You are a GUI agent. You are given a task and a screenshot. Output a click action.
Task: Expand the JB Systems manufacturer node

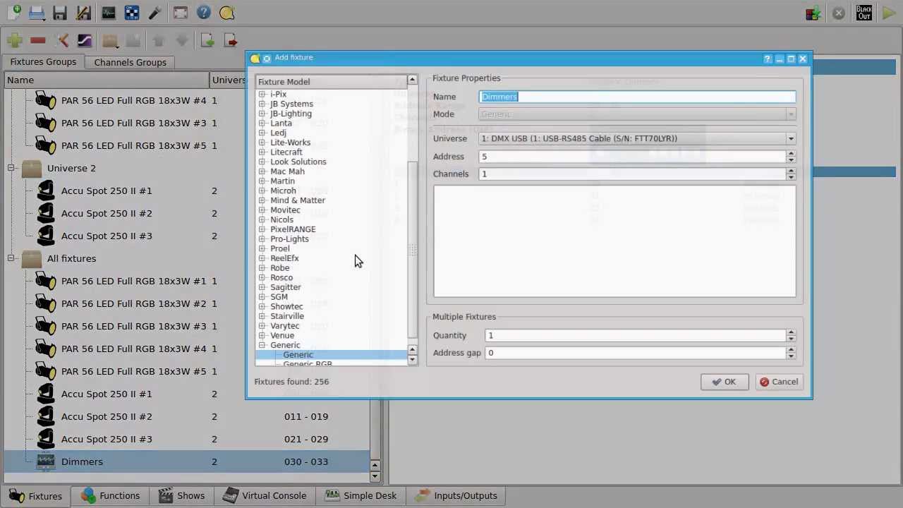(262, 104)
